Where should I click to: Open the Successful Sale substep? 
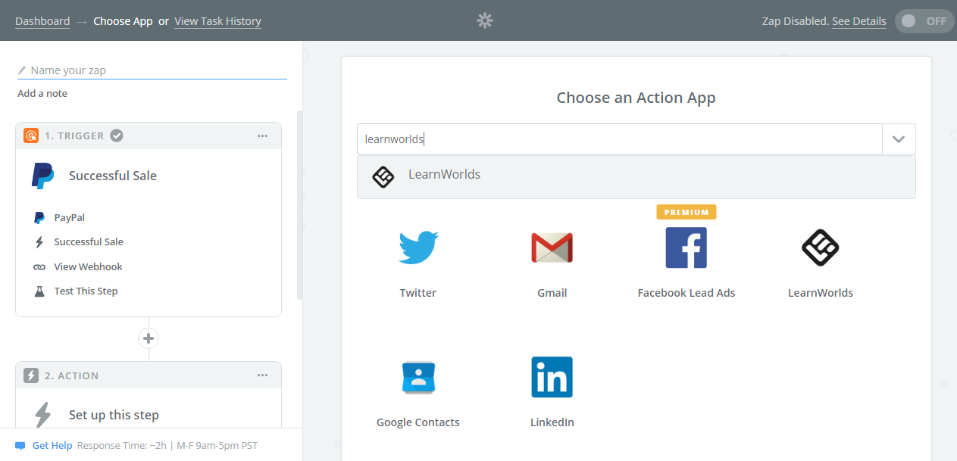[x=89, y=242]
